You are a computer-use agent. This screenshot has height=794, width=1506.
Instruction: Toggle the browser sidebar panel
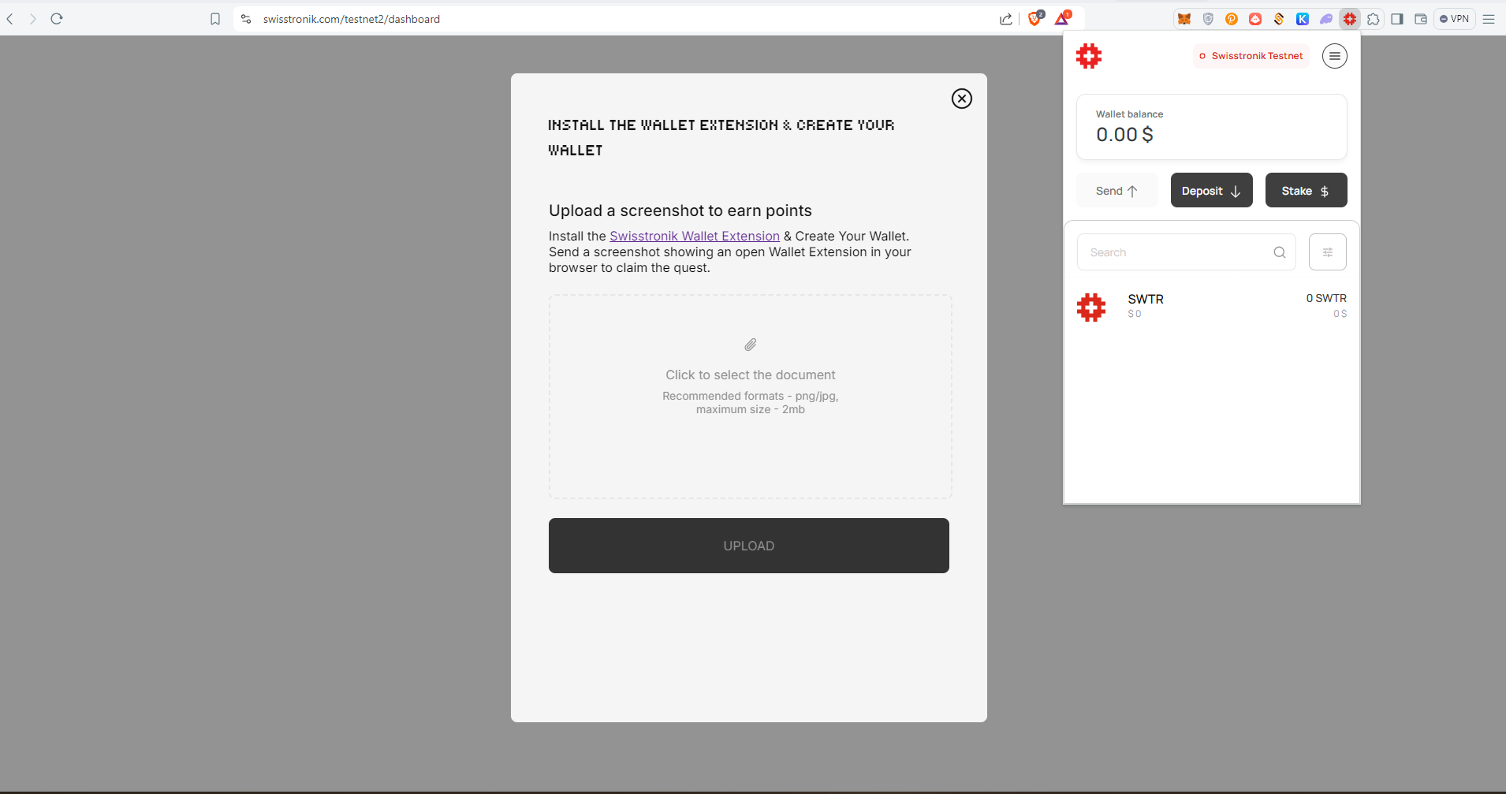[1397, 19]
